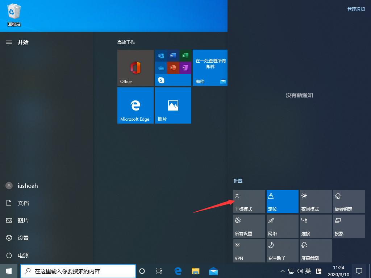Open Microsoft Edge from the Start tiles
This screenshot has height=278, width=371.
coord(135,105)
